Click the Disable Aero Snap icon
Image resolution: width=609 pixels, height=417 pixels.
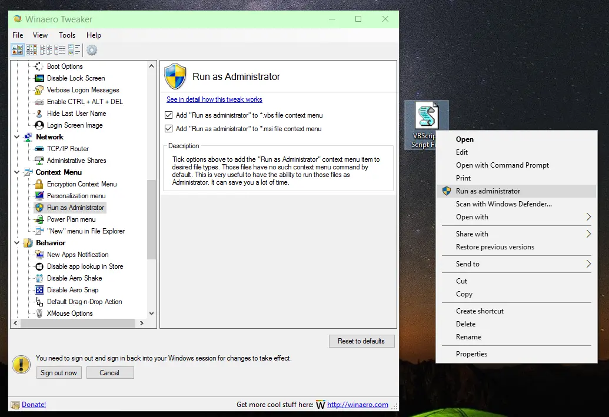[x=39, y=290]
